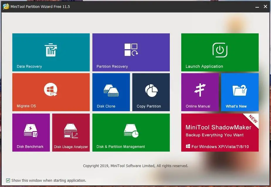Open the Disk Benchmark label

coord(30,147)
